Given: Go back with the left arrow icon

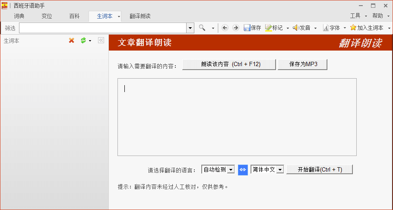Looking at the screenshot, I should (225, 28).
